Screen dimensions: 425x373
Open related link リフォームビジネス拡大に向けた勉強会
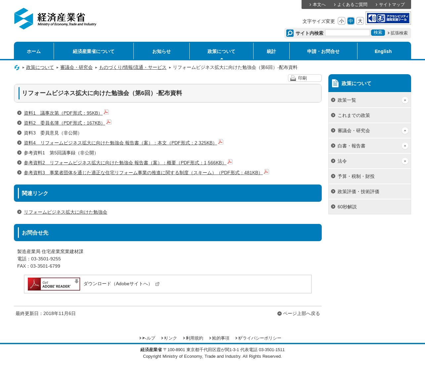point(66,212)
